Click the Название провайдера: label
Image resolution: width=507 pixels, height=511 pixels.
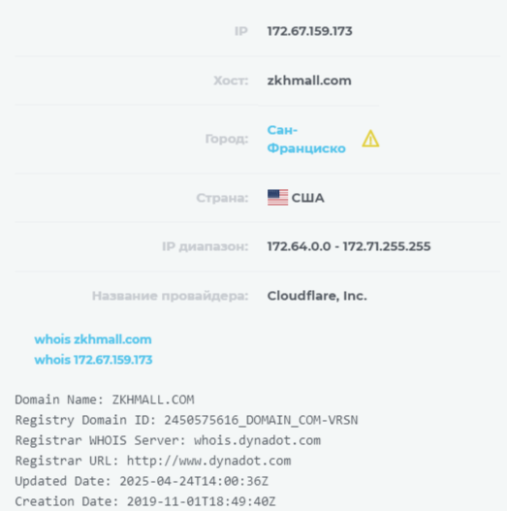pos(170,296)
